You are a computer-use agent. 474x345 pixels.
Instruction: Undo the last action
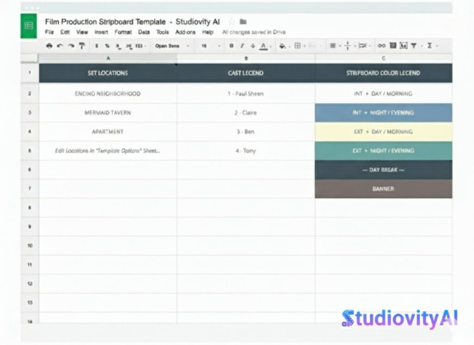60,46
